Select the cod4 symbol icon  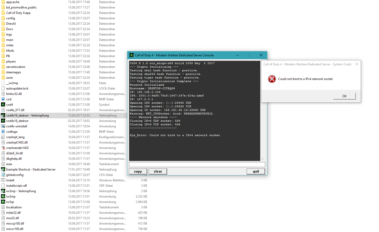tap(3, 105)
